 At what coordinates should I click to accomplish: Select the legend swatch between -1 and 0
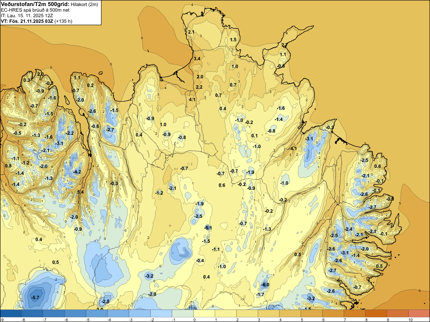click(x=183, y=313)
